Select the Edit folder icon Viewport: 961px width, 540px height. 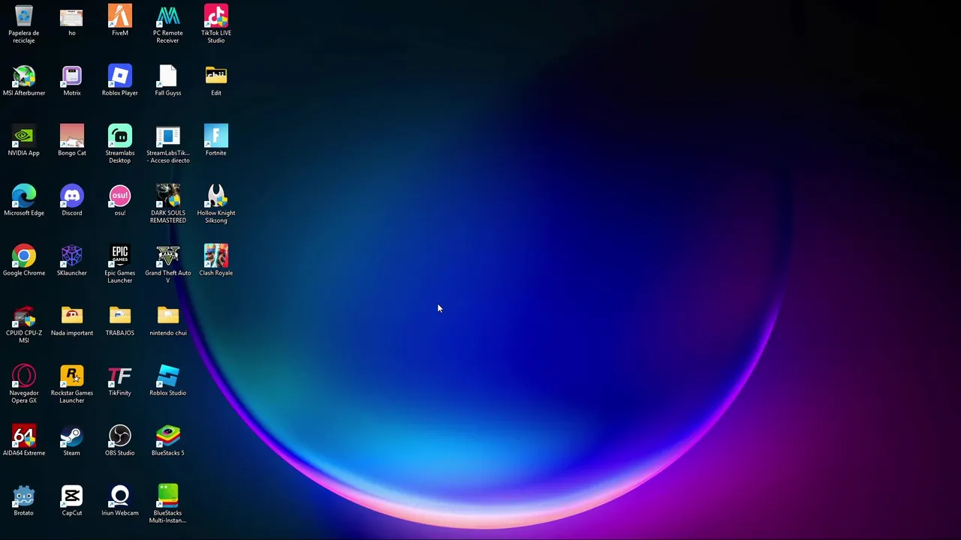click(x=216, y=76)
